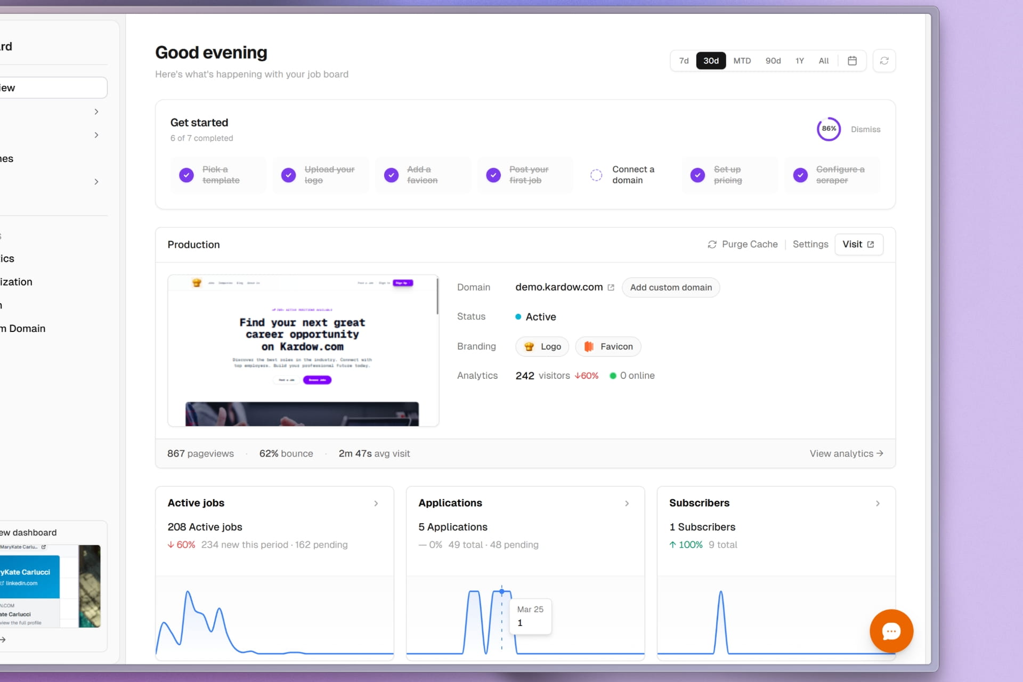The image size is (1023, 682).
Task: Expand the Active jobs card
Action: point(376,503)
